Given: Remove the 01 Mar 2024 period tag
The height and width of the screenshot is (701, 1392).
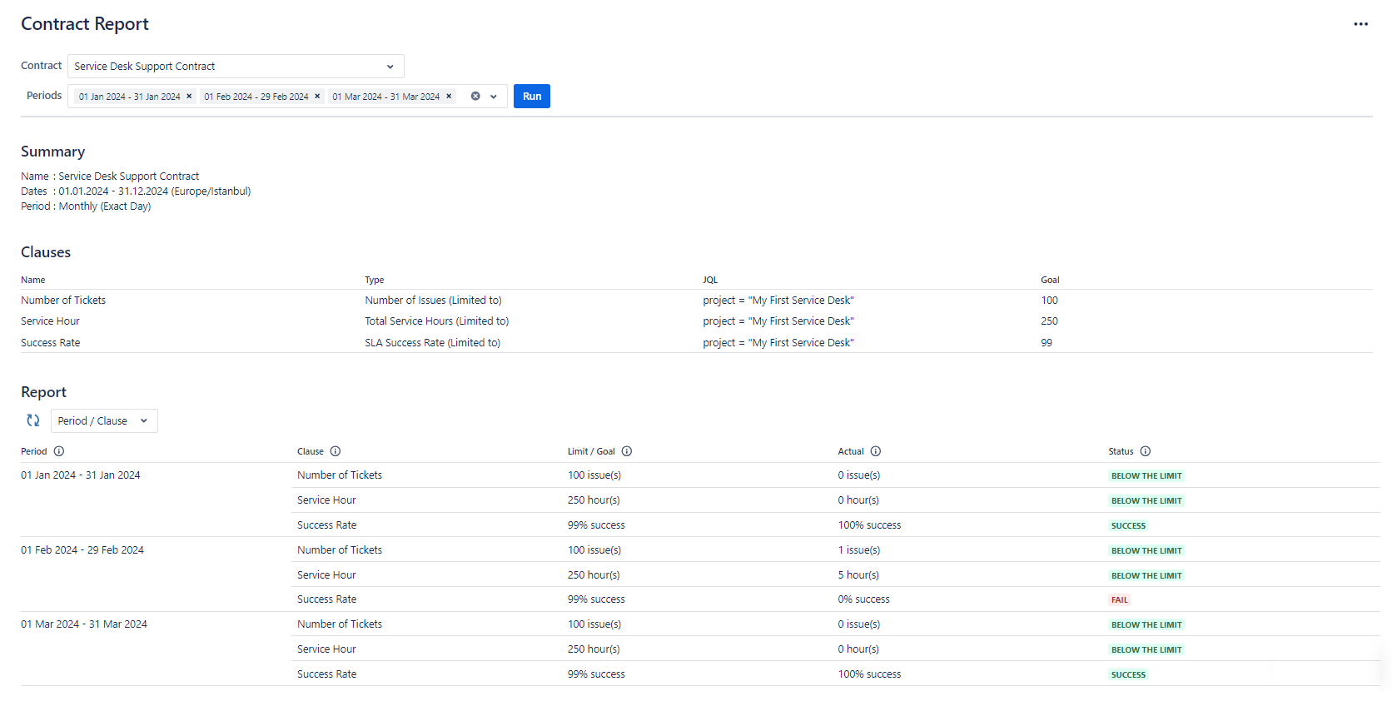Looking at the screenshot, I should [x=449, y=96].
